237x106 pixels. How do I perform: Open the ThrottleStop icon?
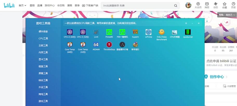click(x=109, y=45)
